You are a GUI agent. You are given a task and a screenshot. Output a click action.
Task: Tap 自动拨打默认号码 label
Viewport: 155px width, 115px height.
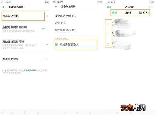pos(13,42)
